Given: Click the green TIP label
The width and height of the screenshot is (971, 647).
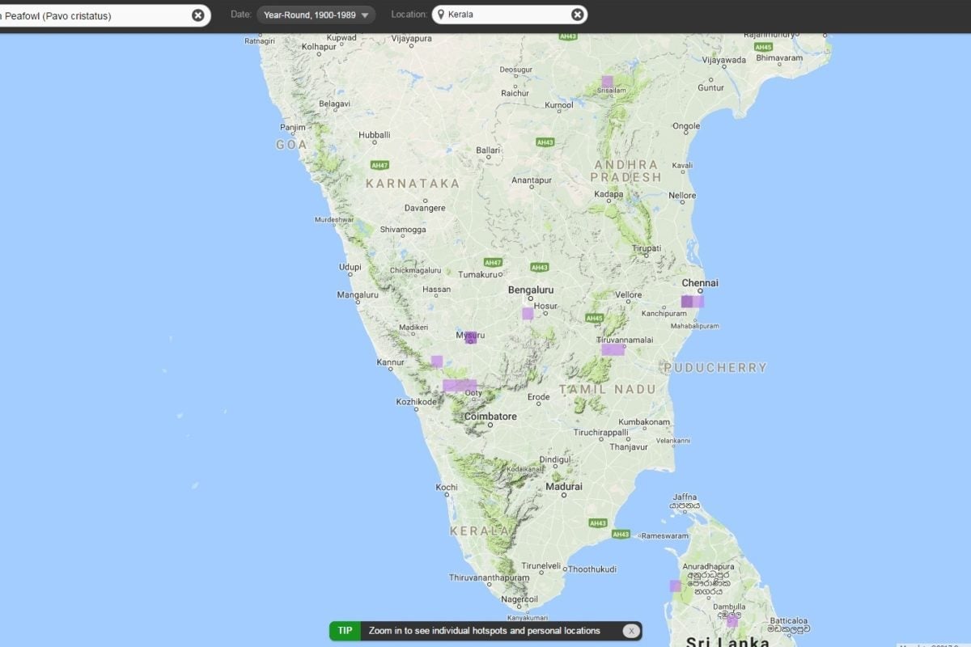Looking at the screenshot, I should [346, 631].
